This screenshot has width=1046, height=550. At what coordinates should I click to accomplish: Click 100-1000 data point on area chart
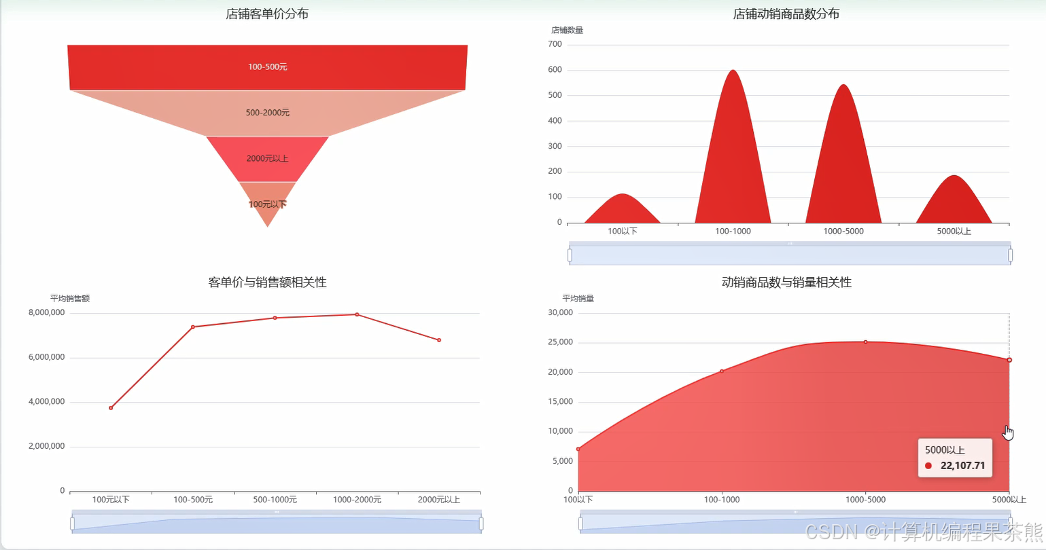point(722,371)
